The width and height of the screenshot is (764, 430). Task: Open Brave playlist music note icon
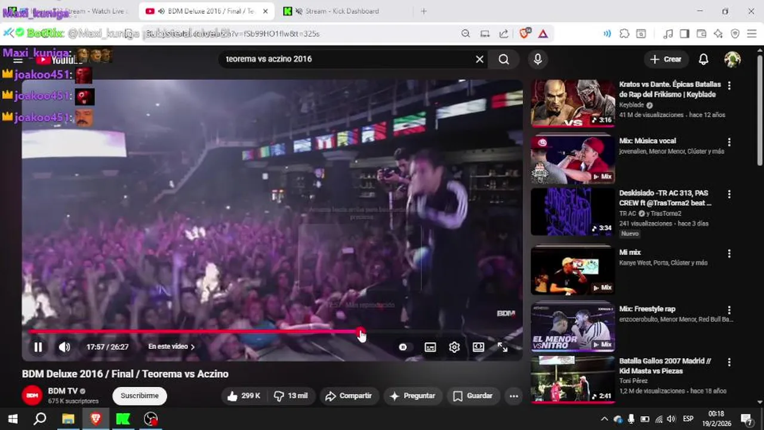pyautogui.click(x=668, y=33)
